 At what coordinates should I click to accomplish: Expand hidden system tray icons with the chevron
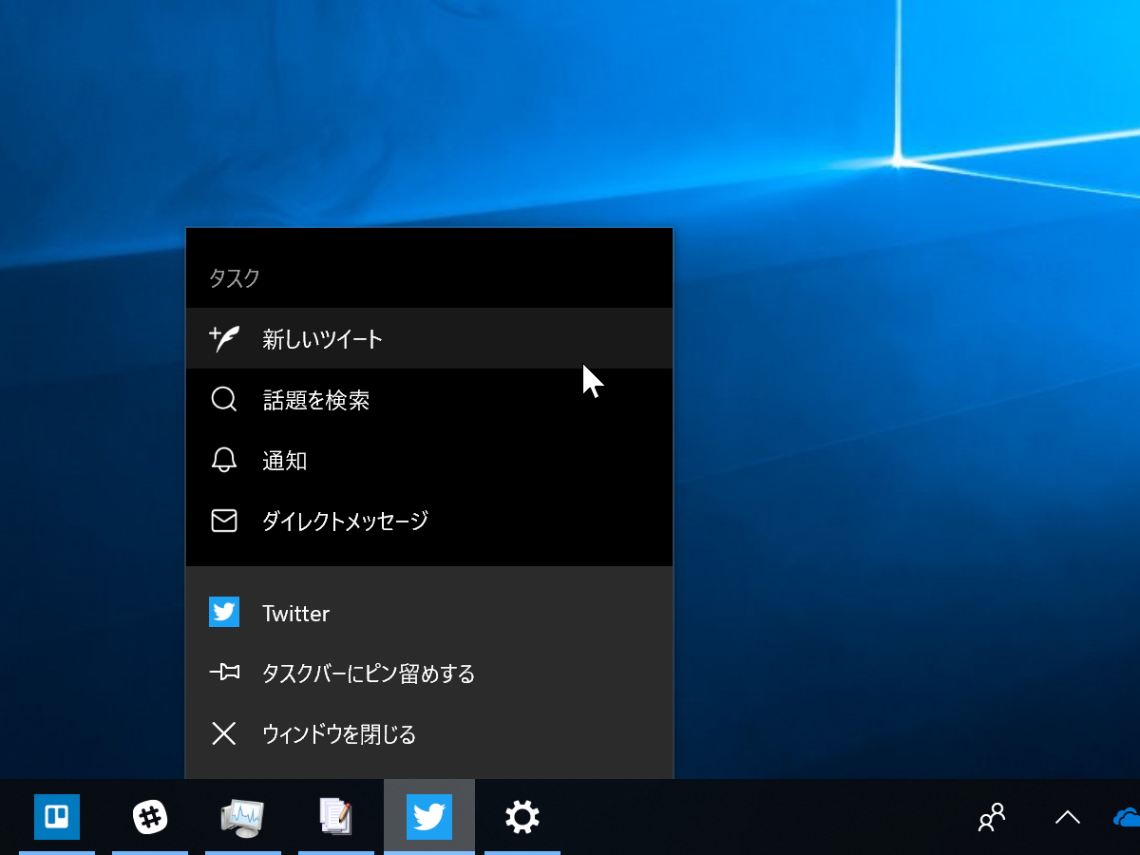pyautogui.click(x=1067, y=817)
